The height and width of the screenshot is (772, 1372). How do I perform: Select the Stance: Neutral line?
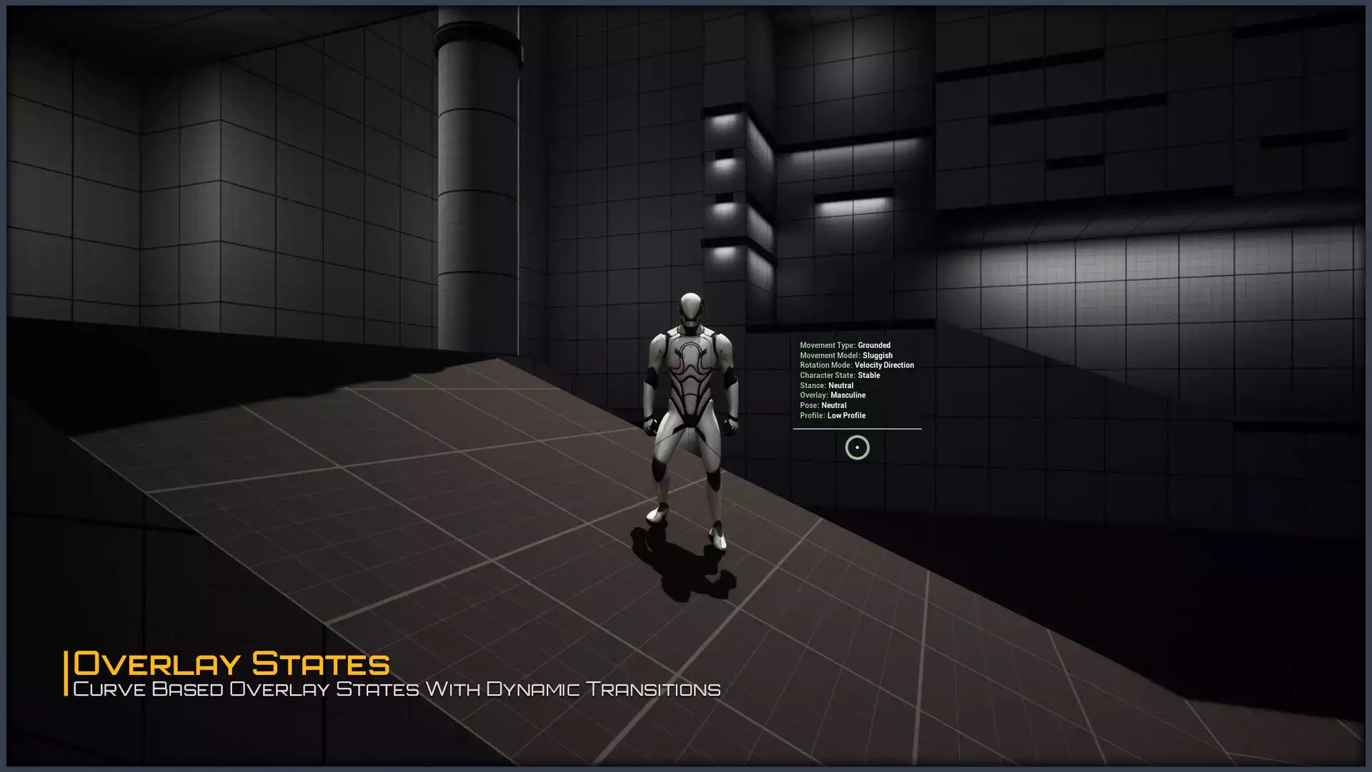pos(826,385)
